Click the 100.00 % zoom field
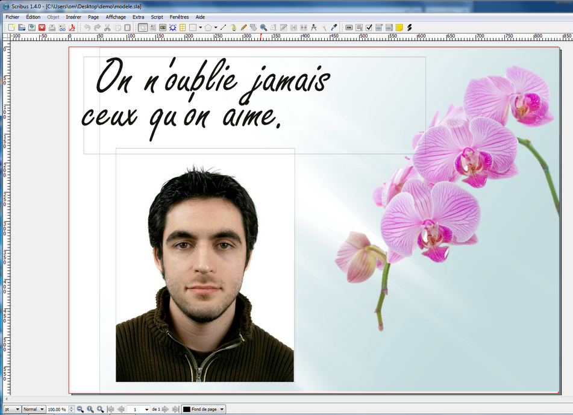The width and height of the screenshot is (573, 415). [58, 409]
